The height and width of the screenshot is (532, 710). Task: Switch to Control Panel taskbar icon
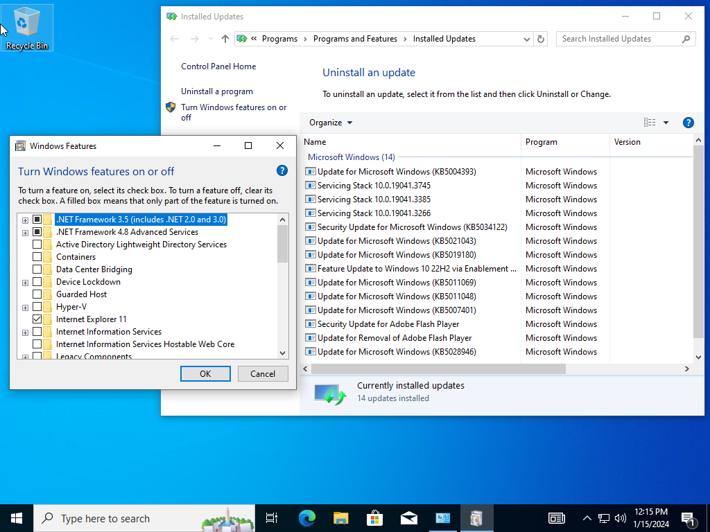[x=442, y=518]
